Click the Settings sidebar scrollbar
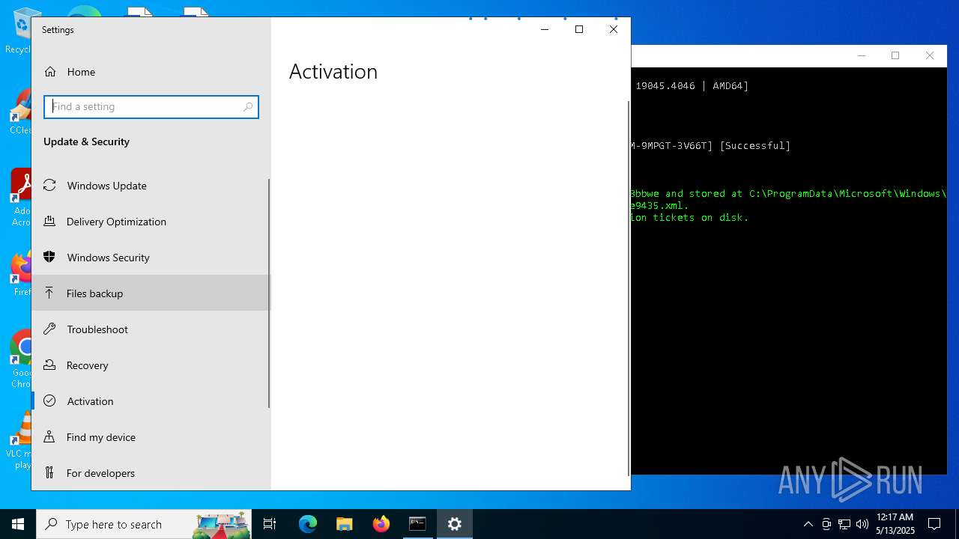Image resolution: width=959 pixels, height=539 pixels. point(269,293)
